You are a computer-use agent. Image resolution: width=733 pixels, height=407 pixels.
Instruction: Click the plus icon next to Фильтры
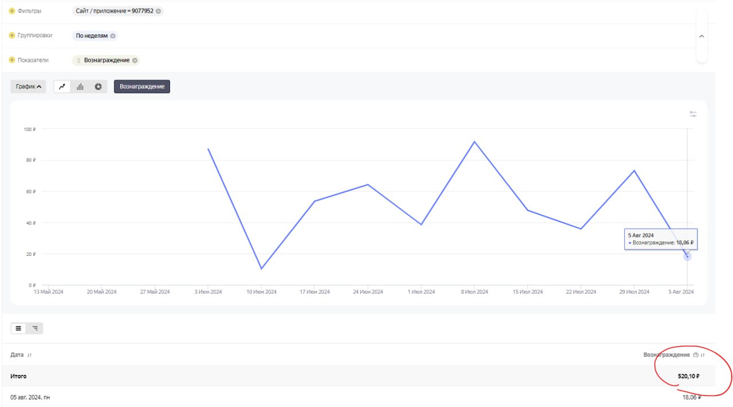click(x=12, y=11)
